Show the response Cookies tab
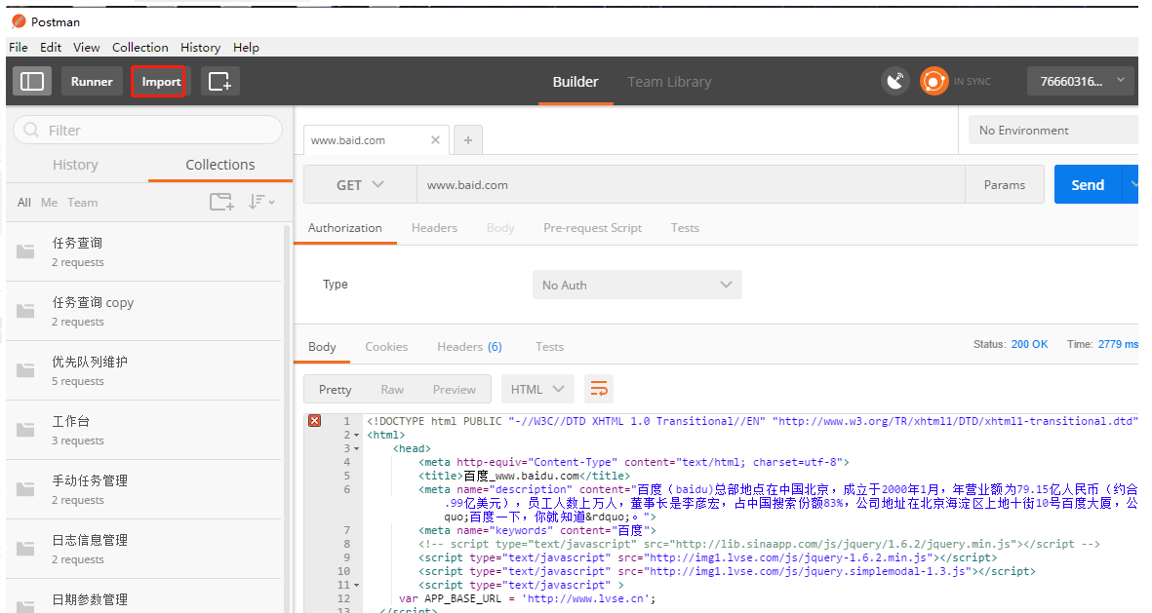 (x=386, y=347)
